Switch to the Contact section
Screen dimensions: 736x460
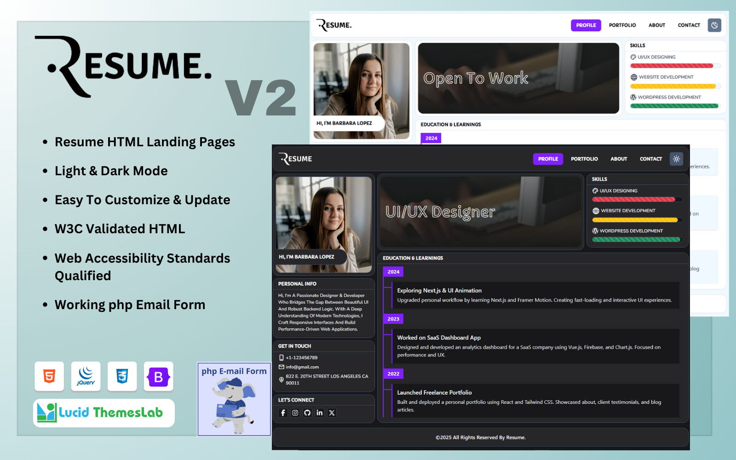pyautogui.click(x=650, y=159)
